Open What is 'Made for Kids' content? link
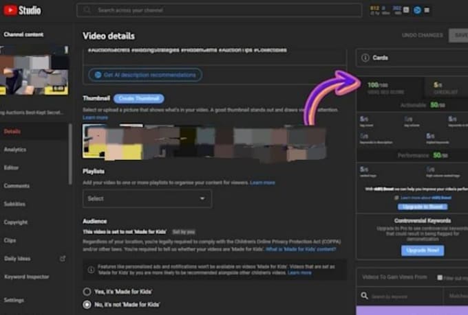 [301, 249]
